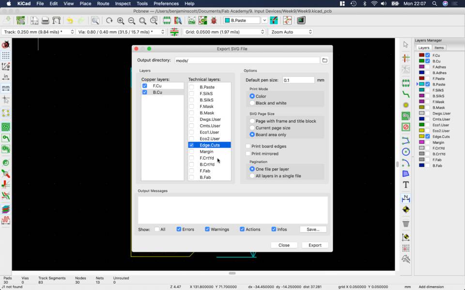Select the Draw Circle tool
The width and height of the screenshot is (465, 290).
tap(406, 152)
